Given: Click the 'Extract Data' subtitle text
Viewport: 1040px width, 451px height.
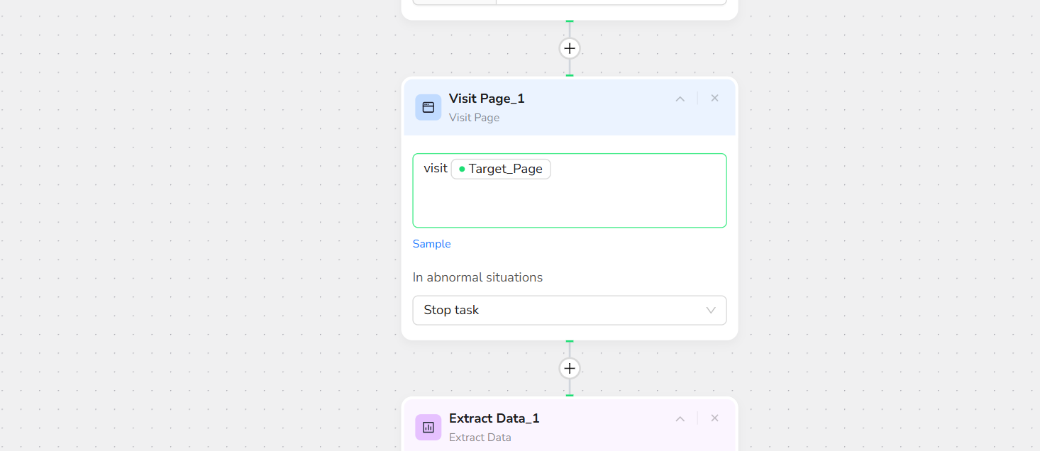Looking at the screenshot, I should coord(480,438).
